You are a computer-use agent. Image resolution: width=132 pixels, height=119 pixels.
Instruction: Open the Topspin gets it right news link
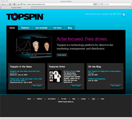(26, 80)
